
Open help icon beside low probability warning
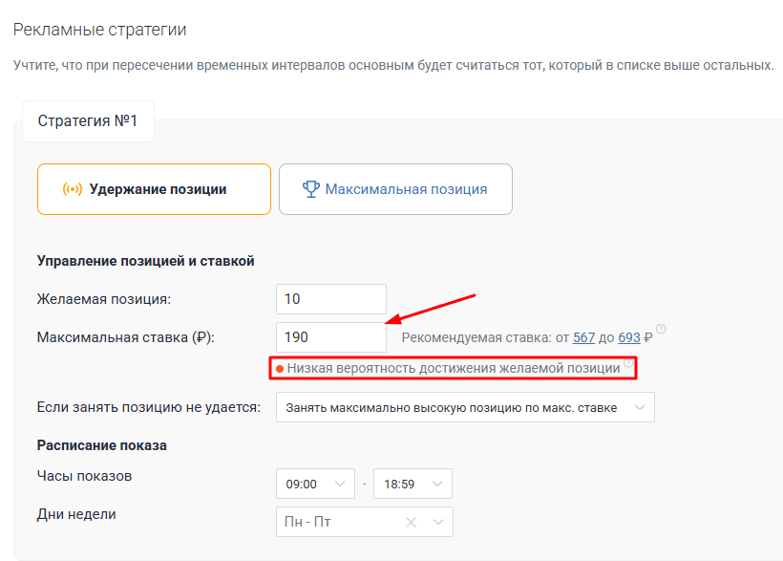pos(628,362)
